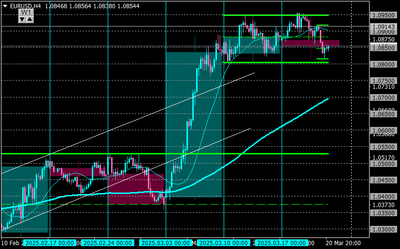Viewport: 400px width, 249px height.
Task: Click the 1.09500 price level label
Action: pyautogui.click(x=384, y=15)
